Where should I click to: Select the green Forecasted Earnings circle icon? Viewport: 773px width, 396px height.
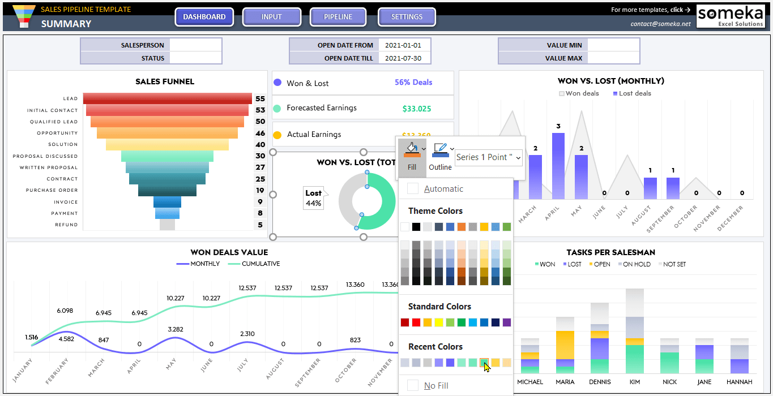277,107
